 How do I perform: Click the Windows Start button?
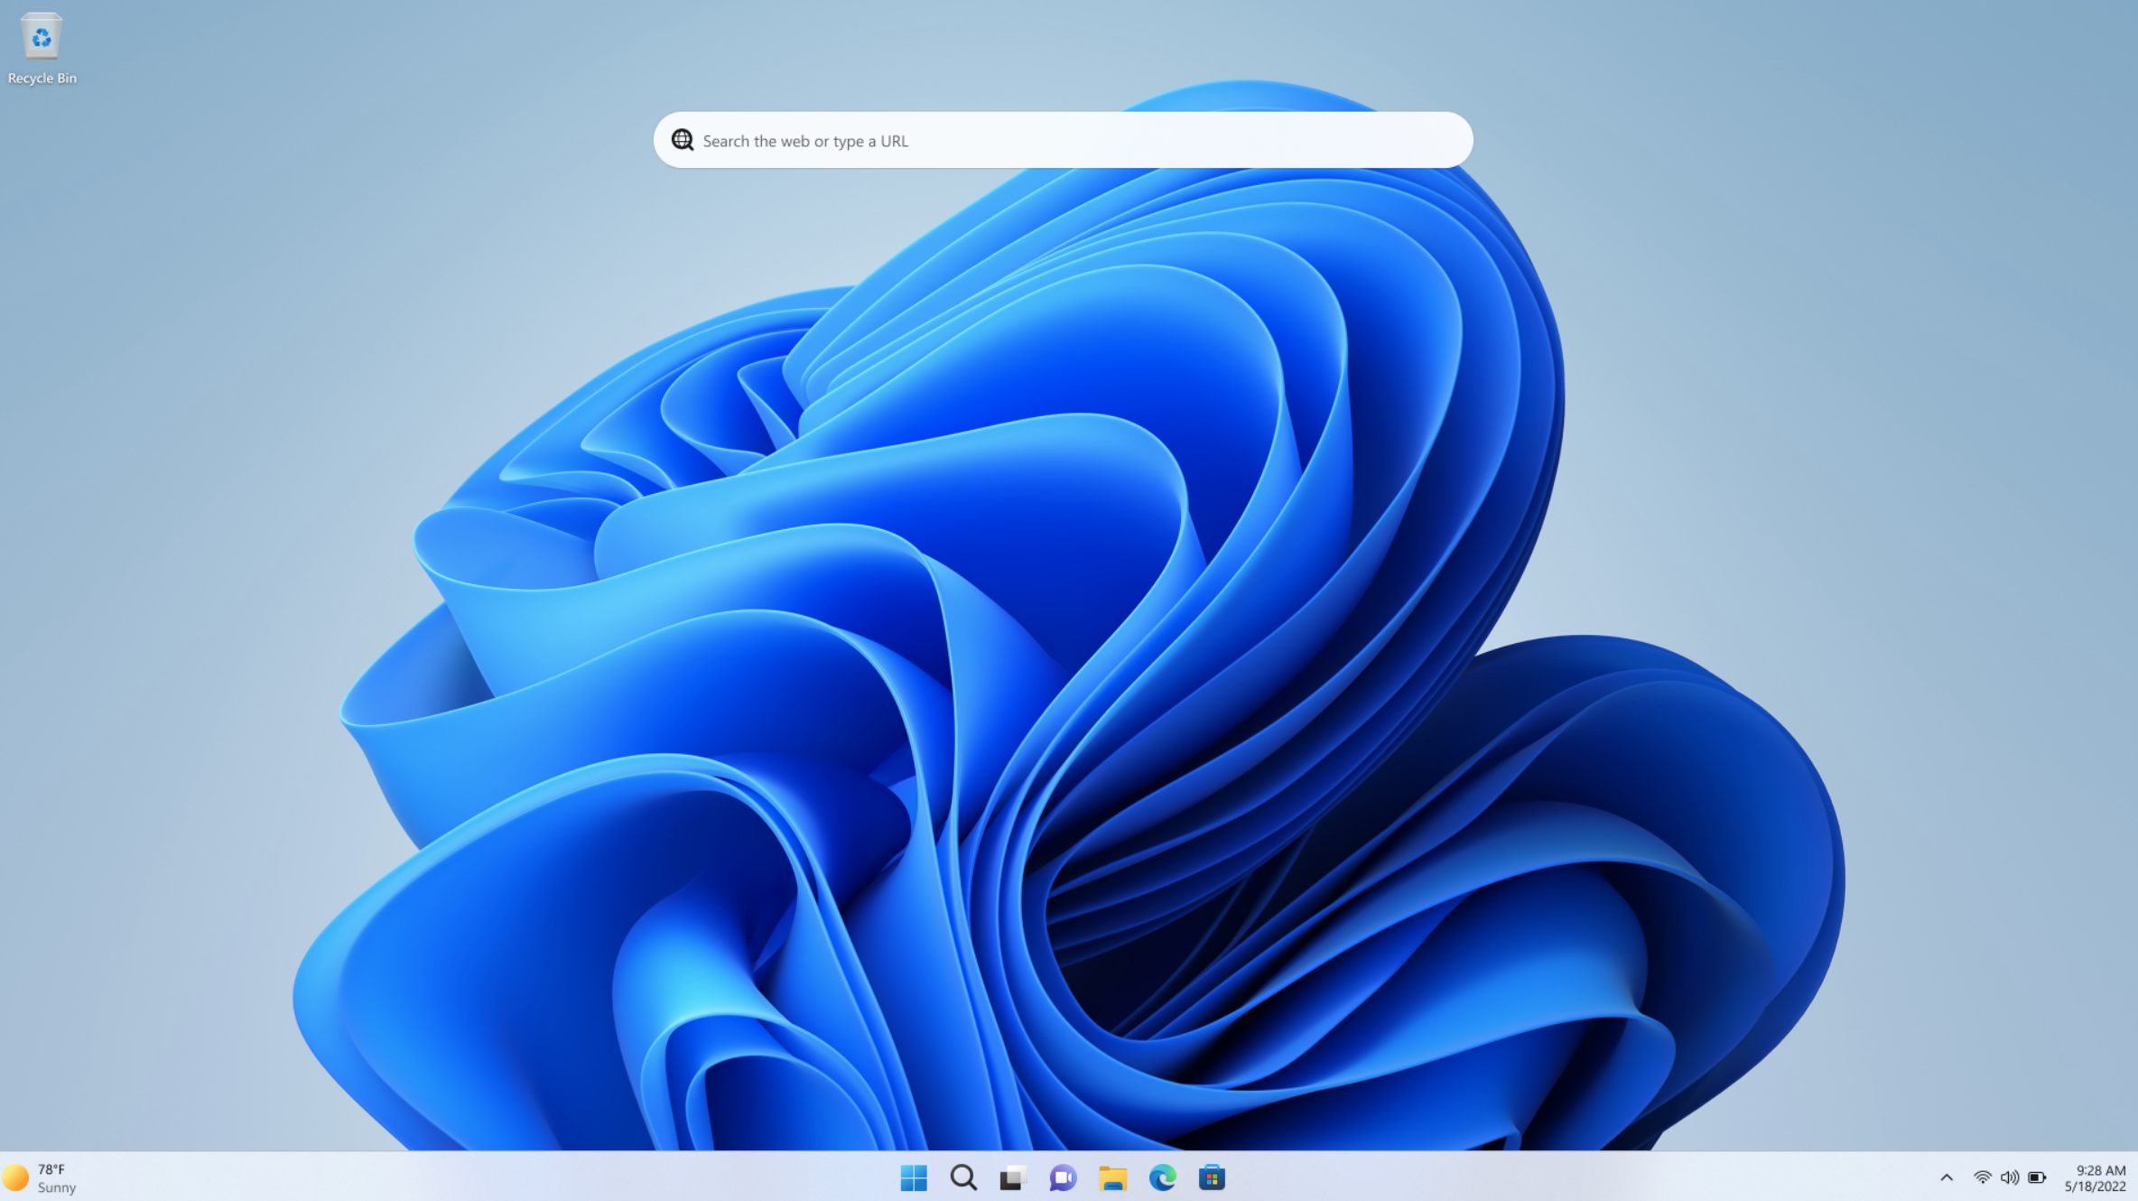tap(914, 1178)
